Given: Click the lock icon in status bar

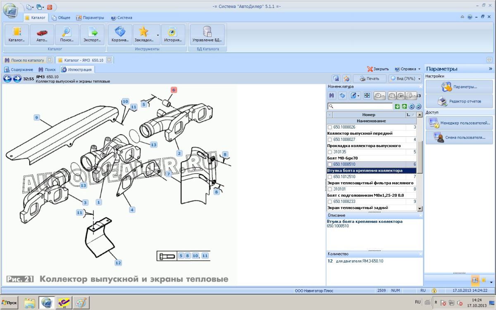Looking at the screenshot, I should (434, 291).
